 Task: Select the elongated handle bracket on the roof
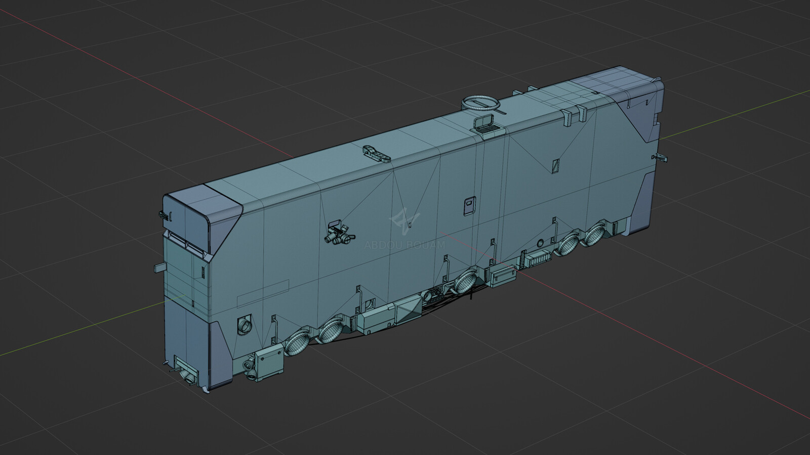378,153
